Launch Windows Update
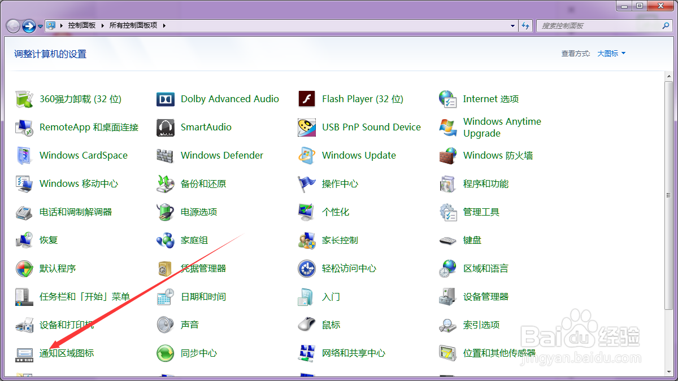The width and height of the screenshot is (678, 381). 359,155
